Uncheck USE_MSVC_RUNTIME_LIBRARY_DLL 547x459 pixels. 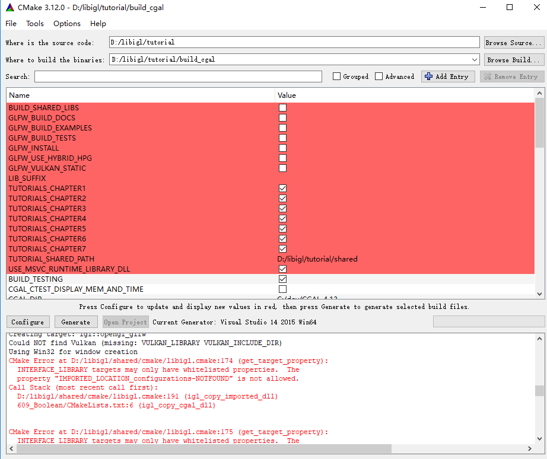[282, 269]
